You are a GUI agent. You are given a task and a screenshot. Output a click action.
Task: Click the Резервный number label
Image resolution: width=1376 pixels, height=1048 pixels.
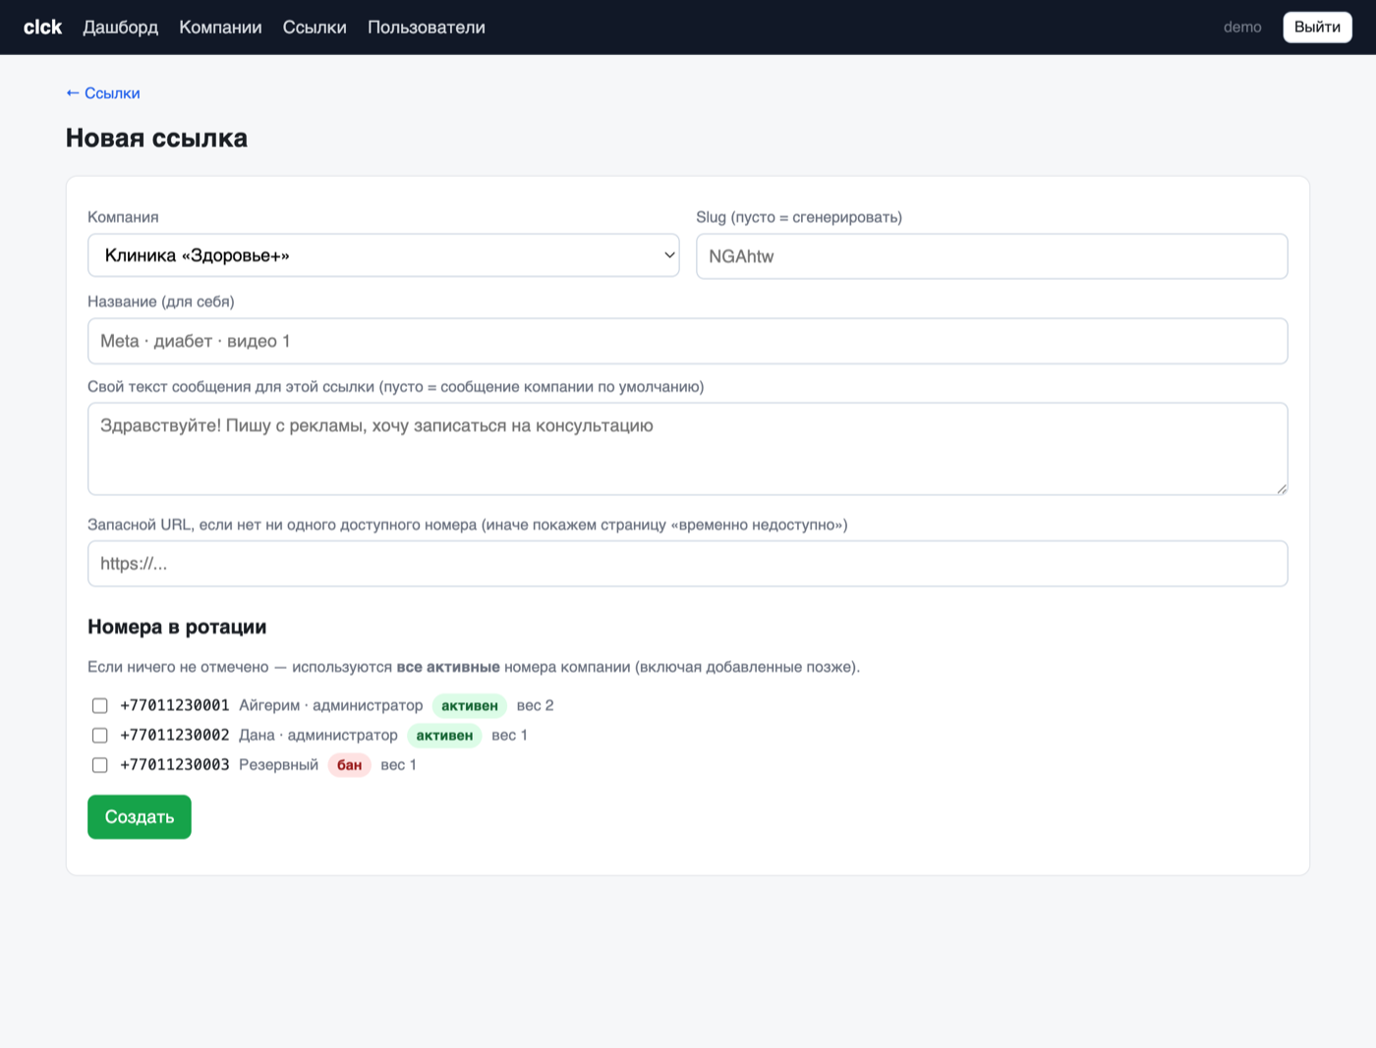pos(279,764)
